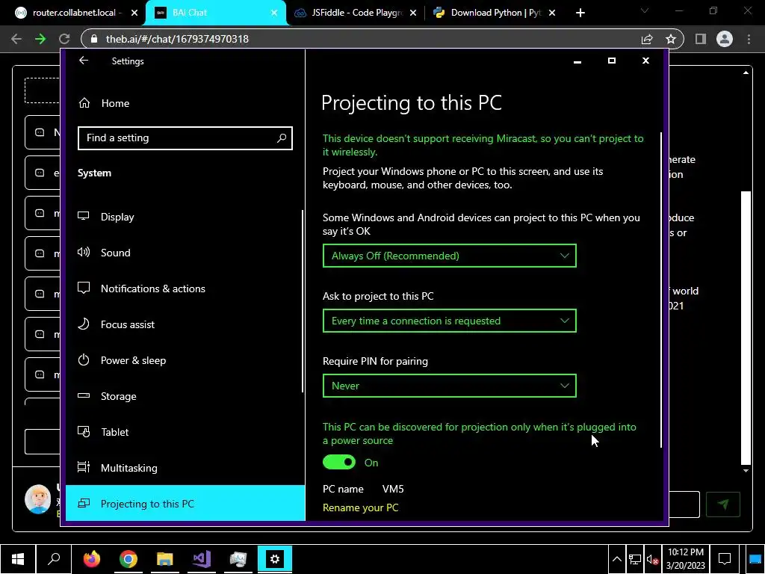Open Tablet settings

point(185,432)
